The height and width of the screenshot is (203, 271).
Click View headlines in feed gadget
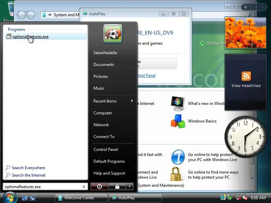tap(246, 86)
